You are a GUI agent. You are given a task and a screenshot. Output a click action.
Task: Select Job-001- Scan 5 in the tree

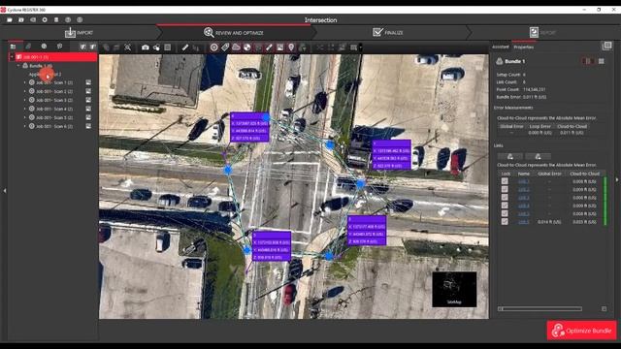click(x=54, y=117)
